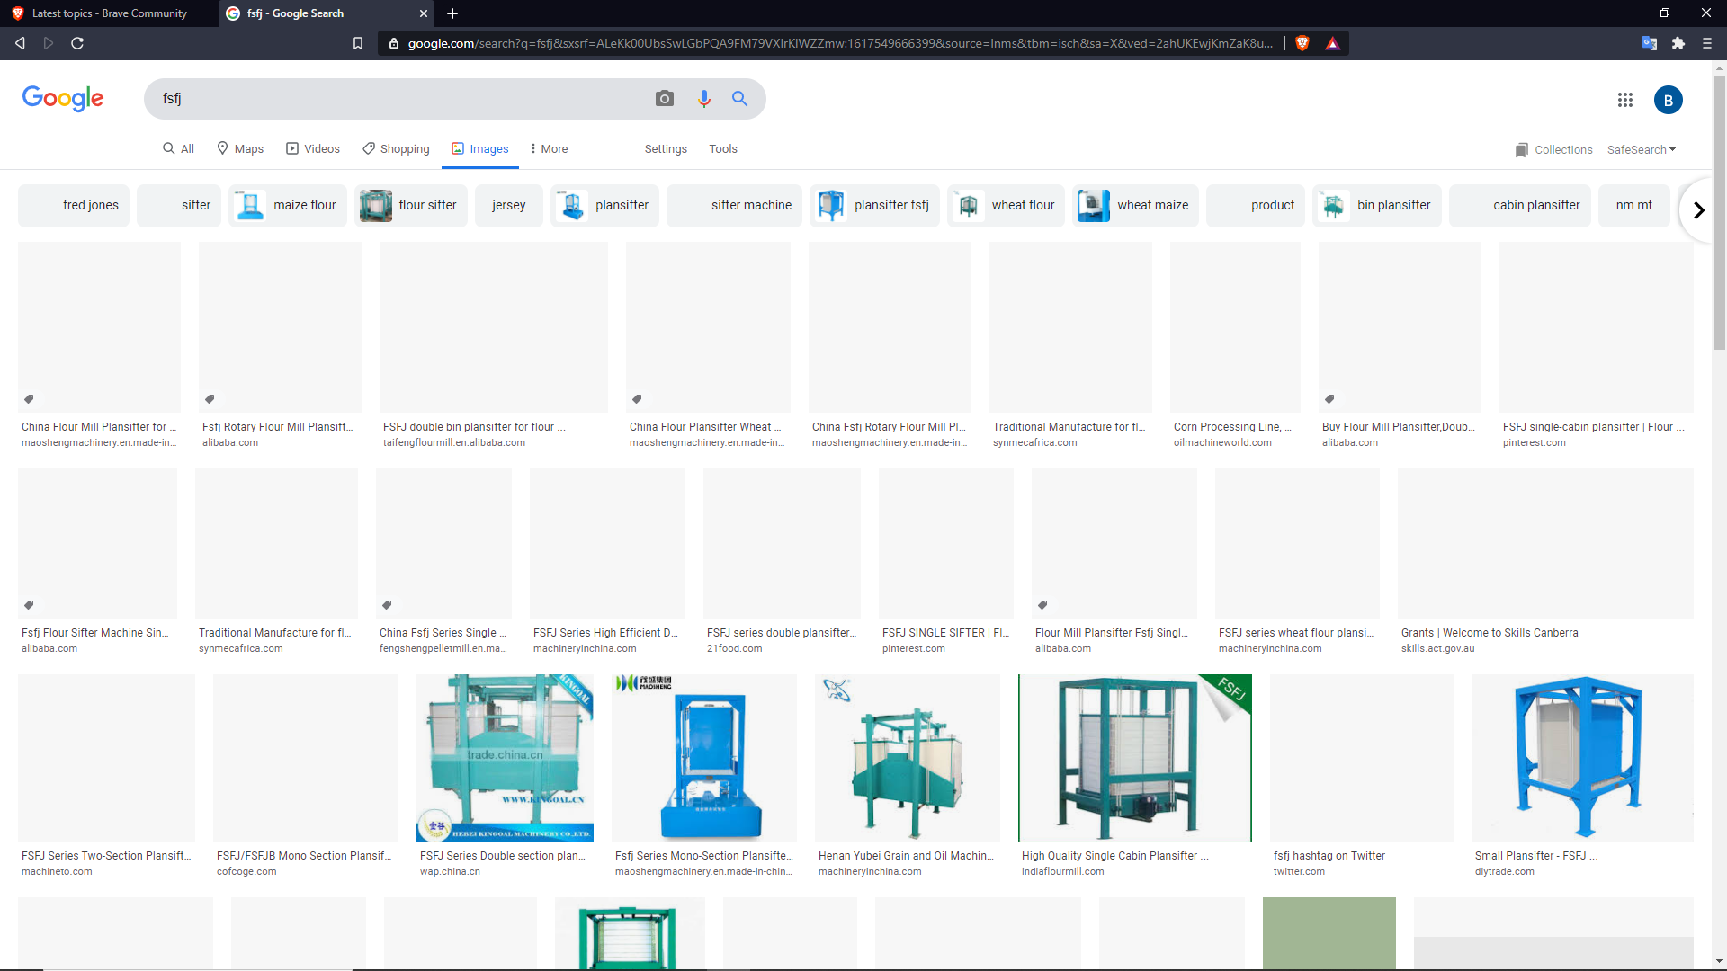Select the 'flour sifter' suggestion chip
The height and width of the screenshot is (971, 1727).
[411, 205]
